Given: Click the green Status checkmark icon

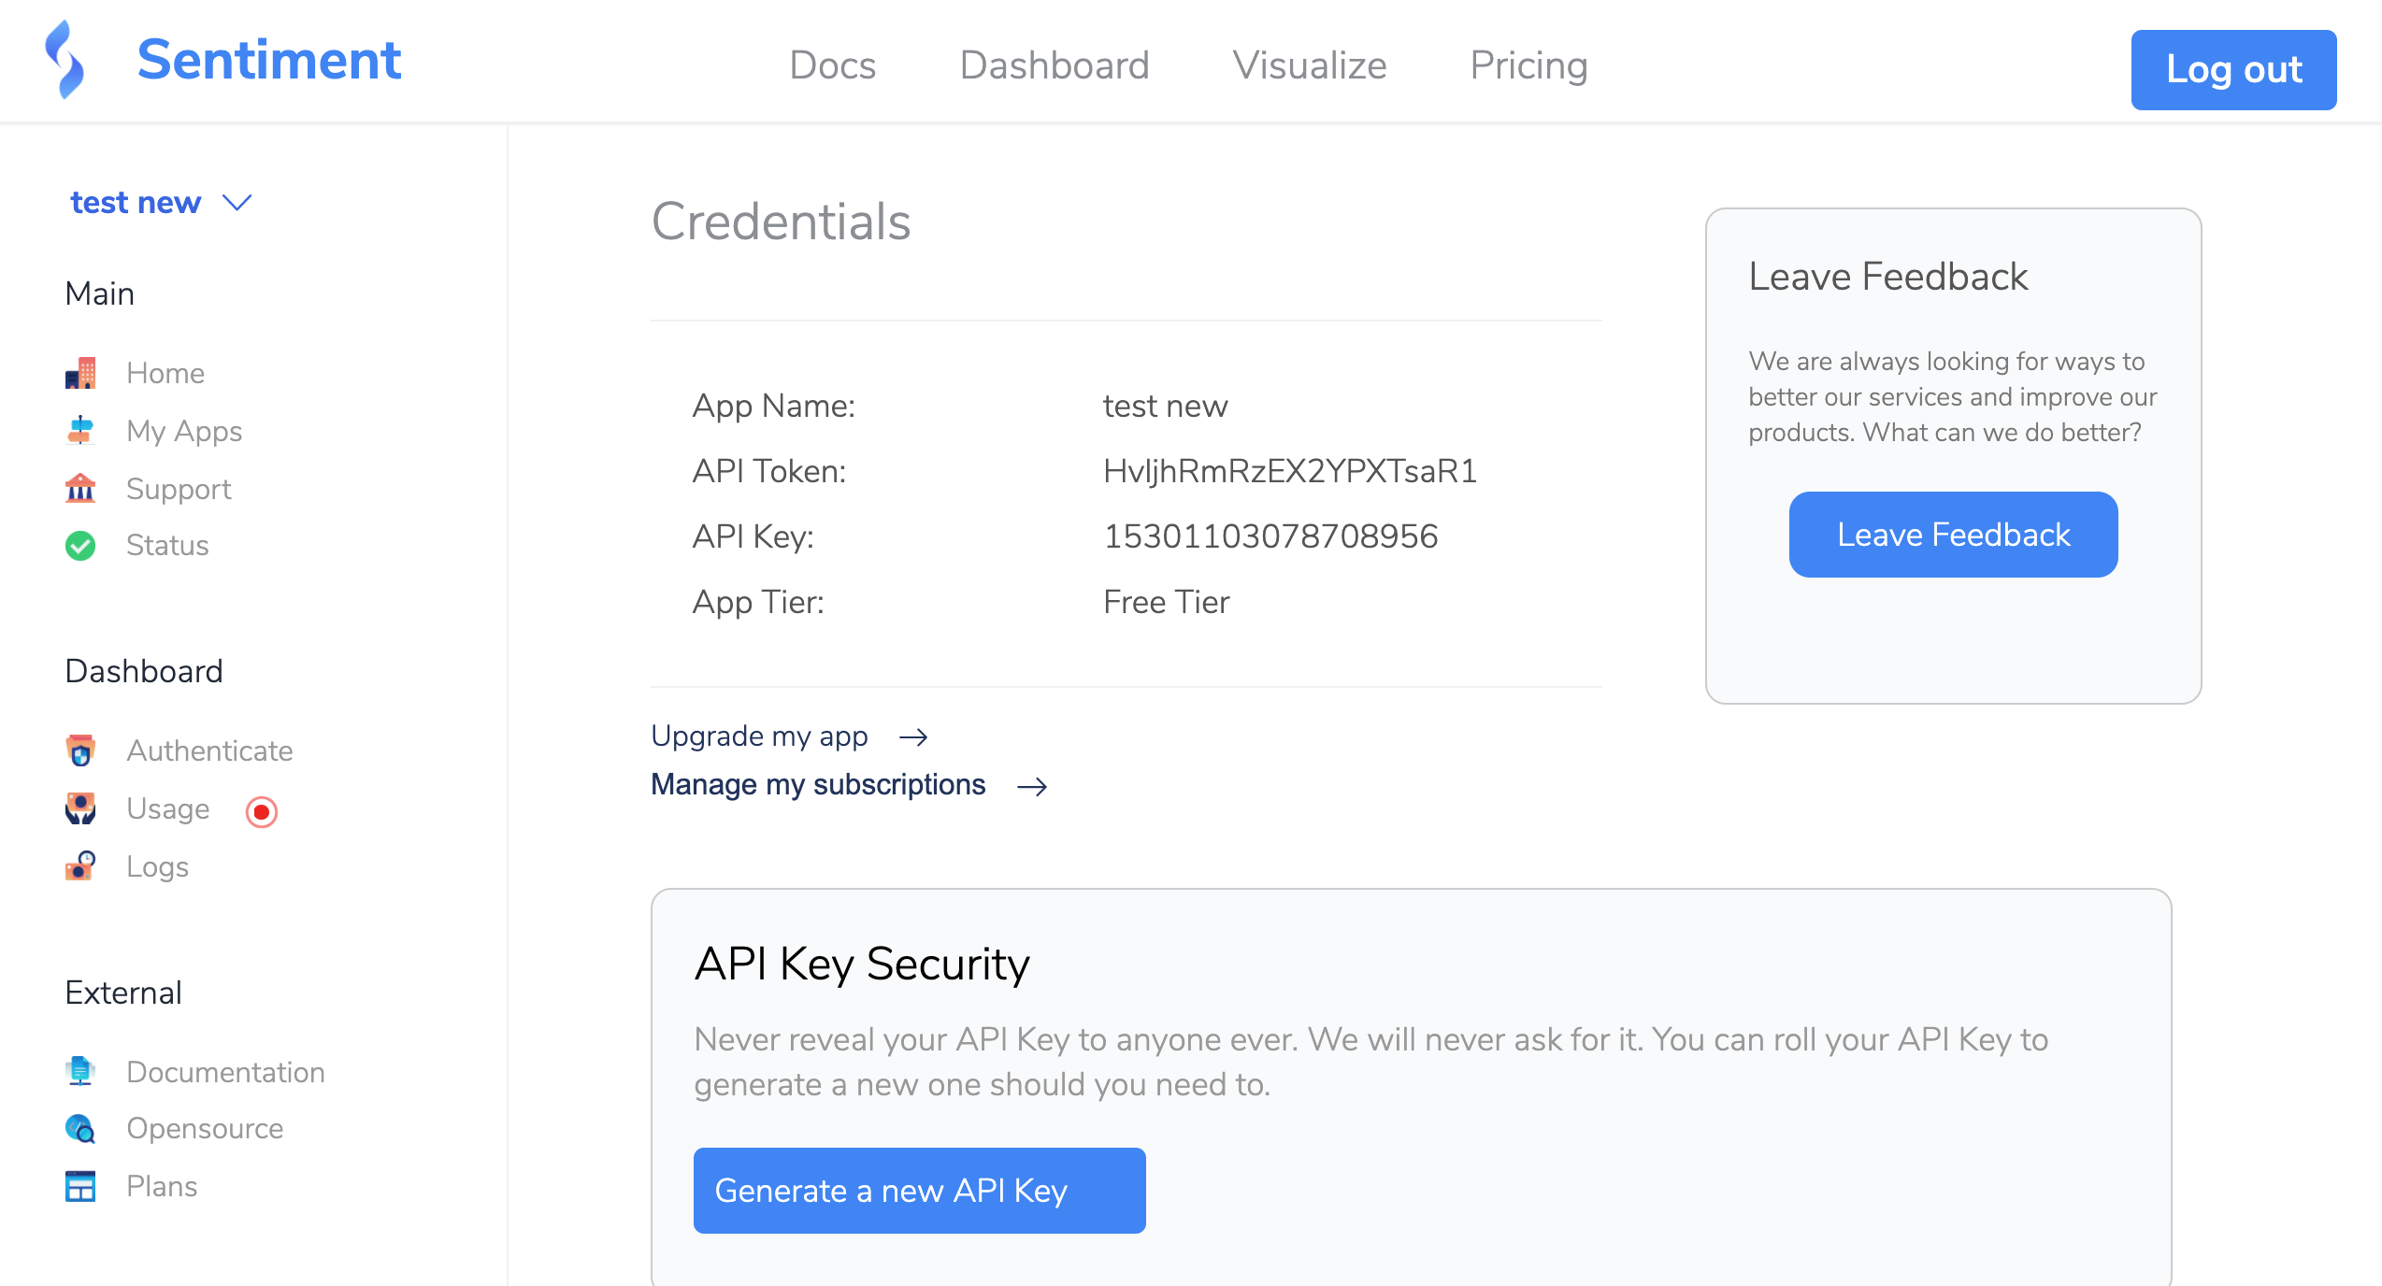Looking at the screenshot, I should pos(80,546).
